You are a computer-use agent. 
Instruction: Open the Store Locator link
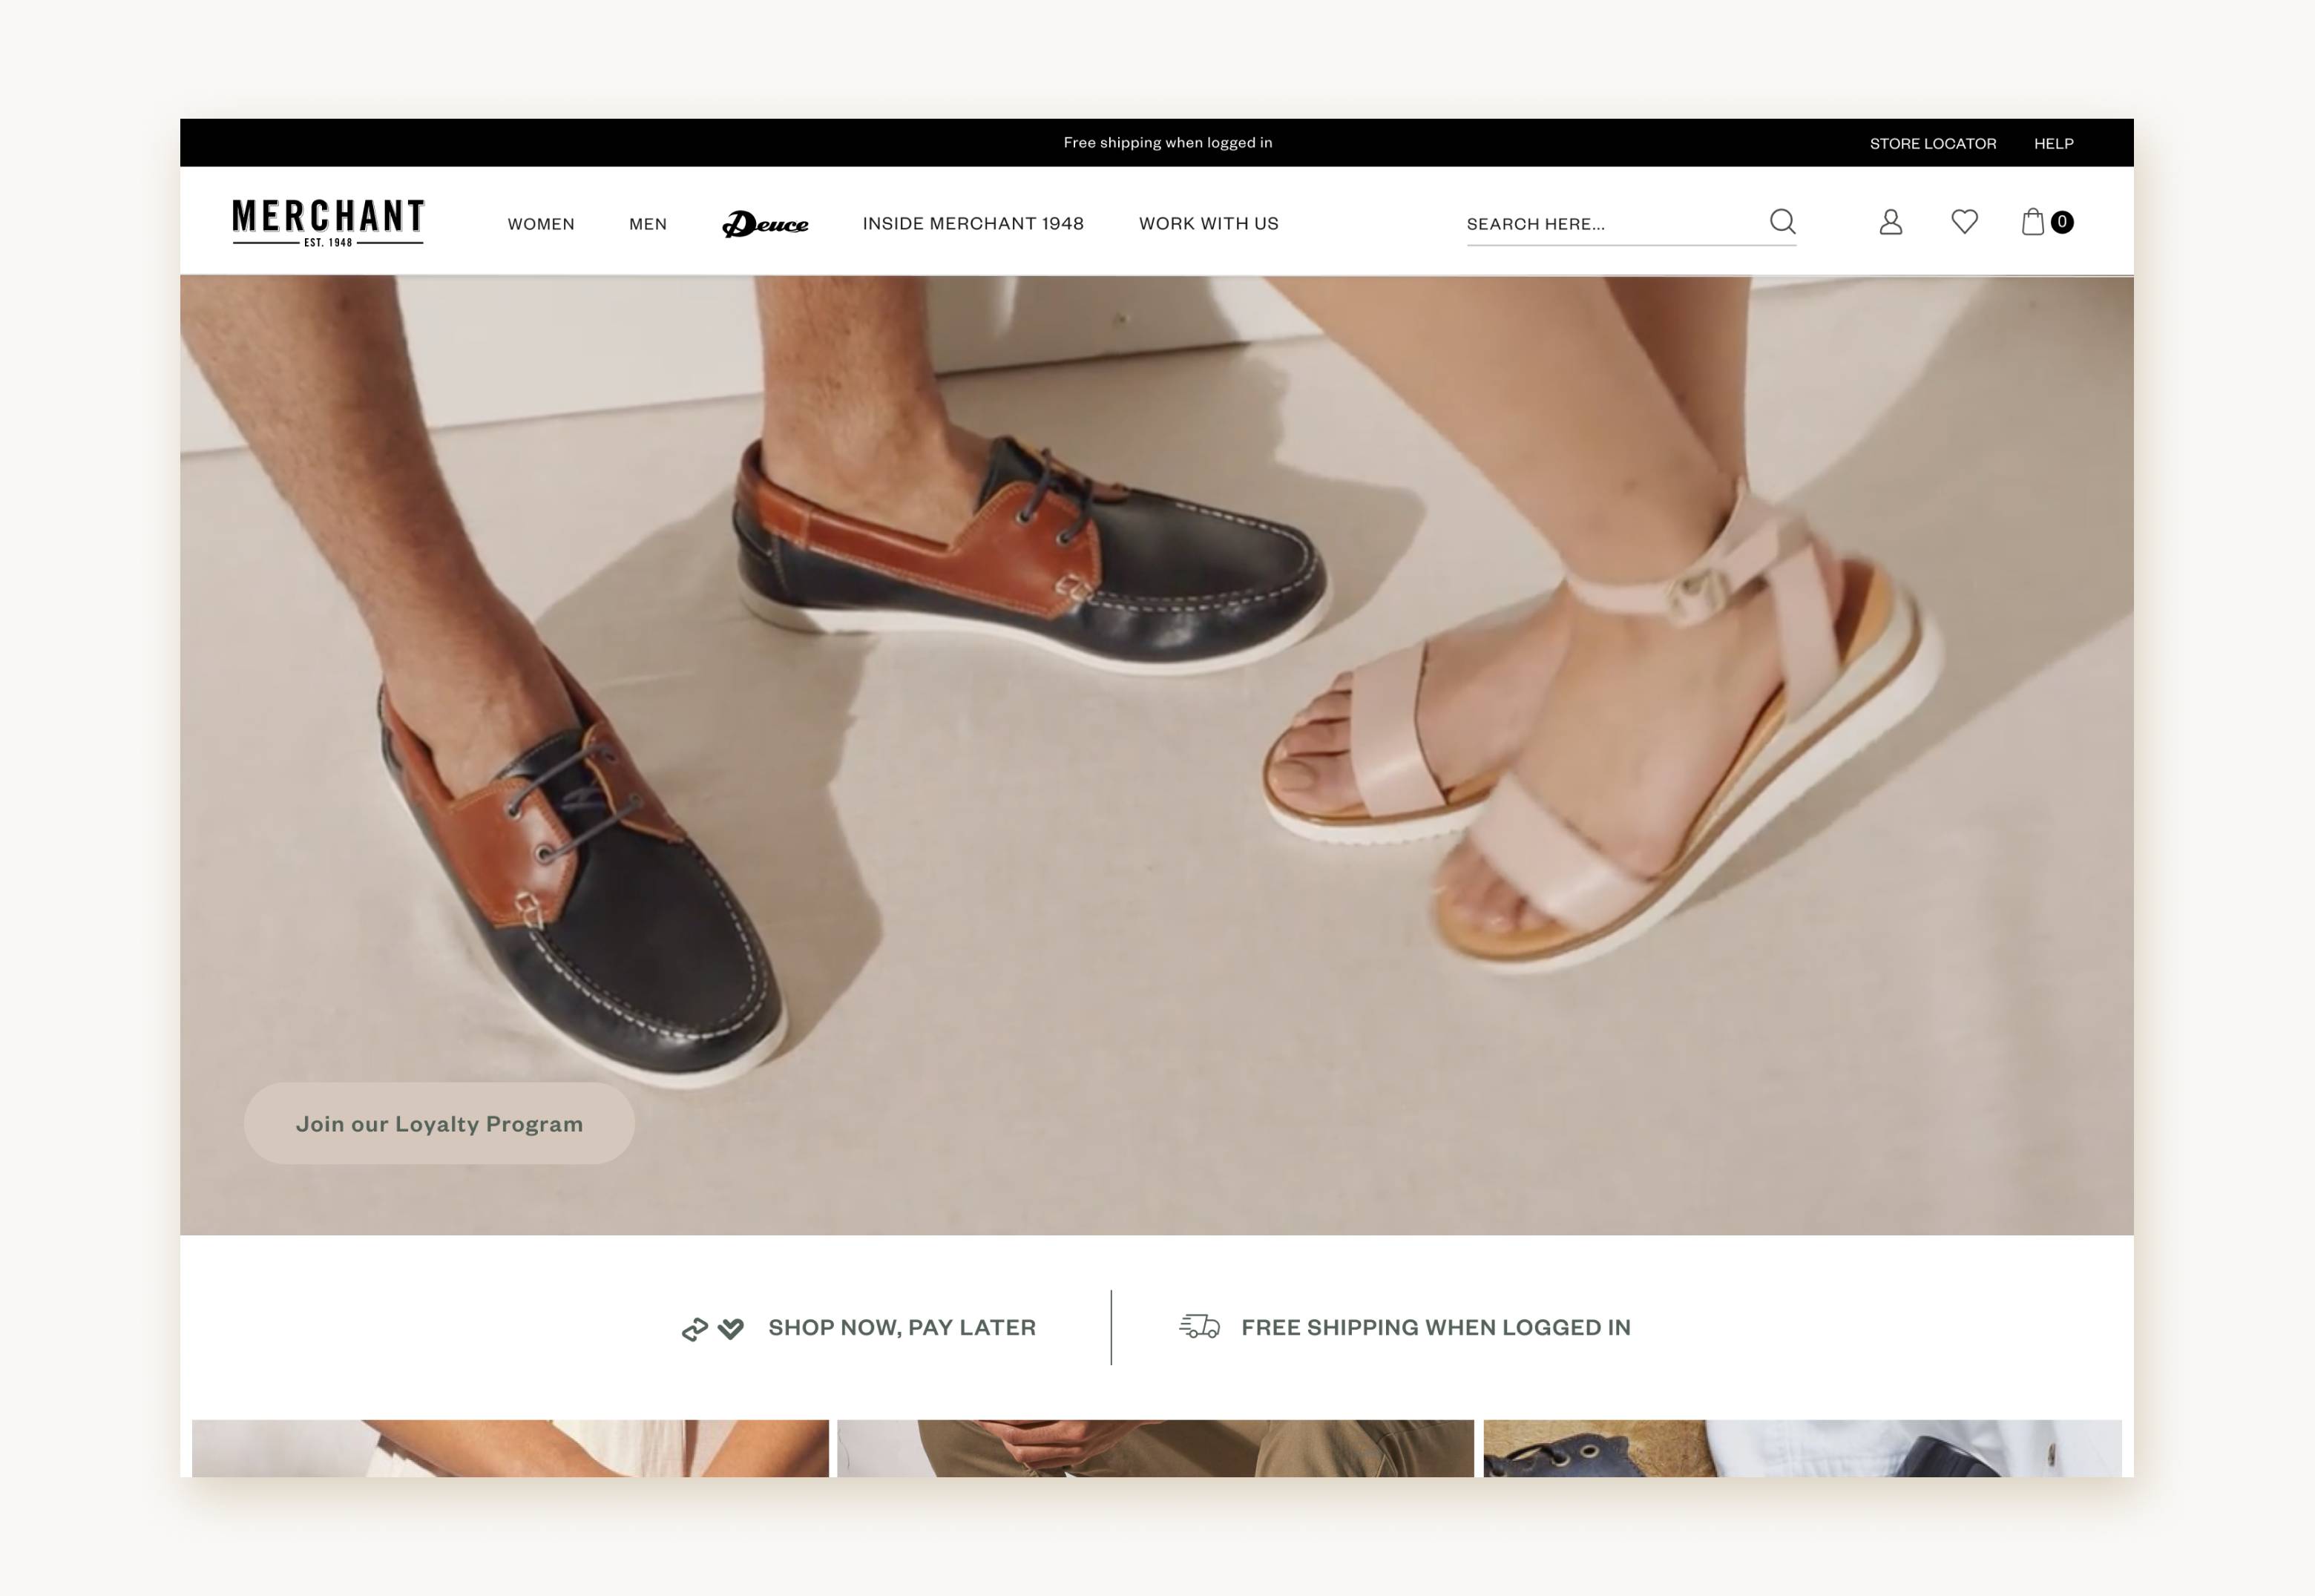point(1932,144)
